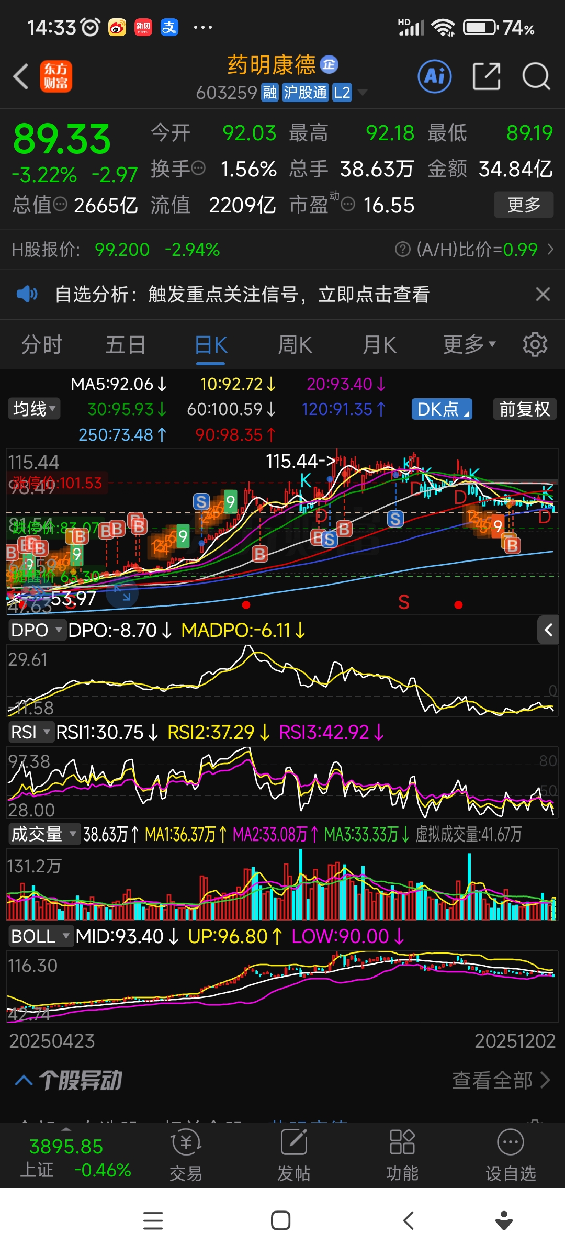Open the Ai assistant icon
This screenshot has width=565, height=1256.
(x=435, y=76)
